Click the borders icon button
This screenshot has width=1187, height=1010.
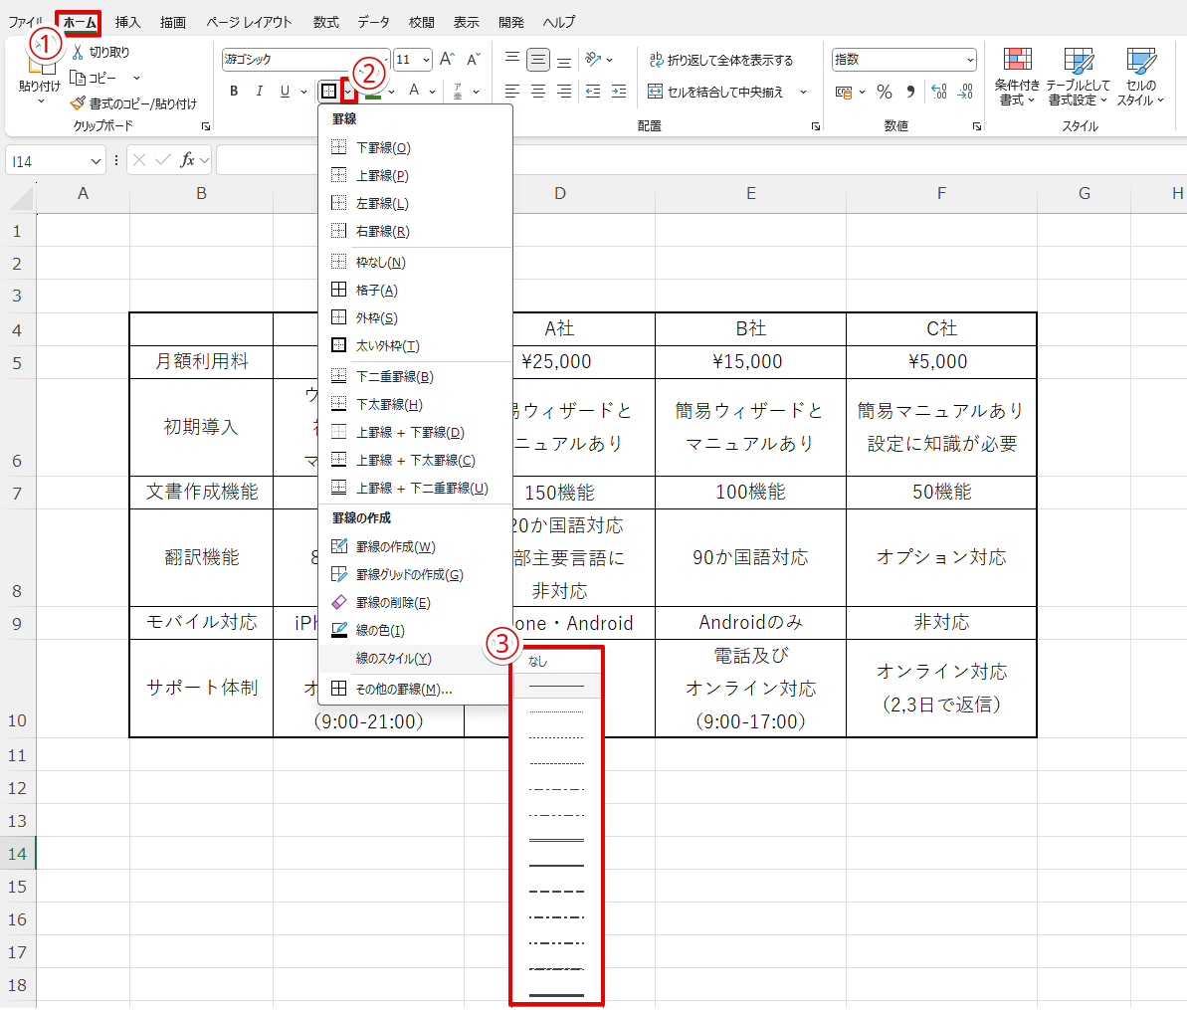point(328,91)
